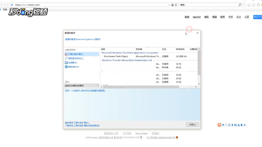Open the search provider dropdown arrow

coord(243,5)
